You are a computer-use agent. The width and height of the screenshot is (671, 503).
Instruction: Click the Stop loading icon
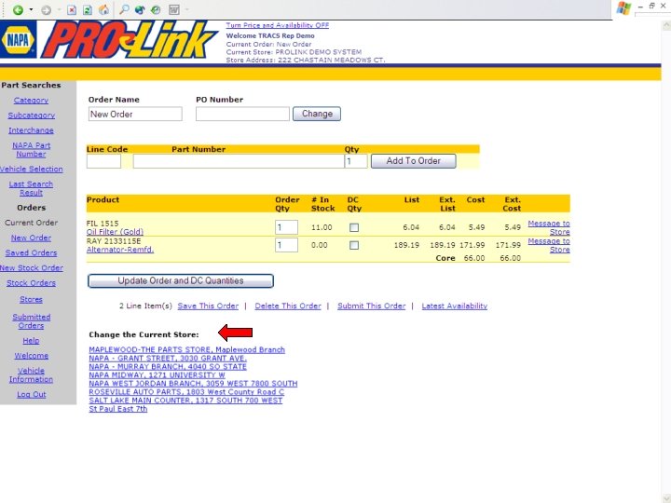pyautogui.click(x=72, y=10)
